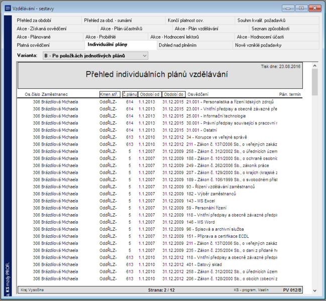The image size is (326, 301).
Task: Click the Kmen.stř. column header
Action: pyautogui.click(x=110, y=94)
